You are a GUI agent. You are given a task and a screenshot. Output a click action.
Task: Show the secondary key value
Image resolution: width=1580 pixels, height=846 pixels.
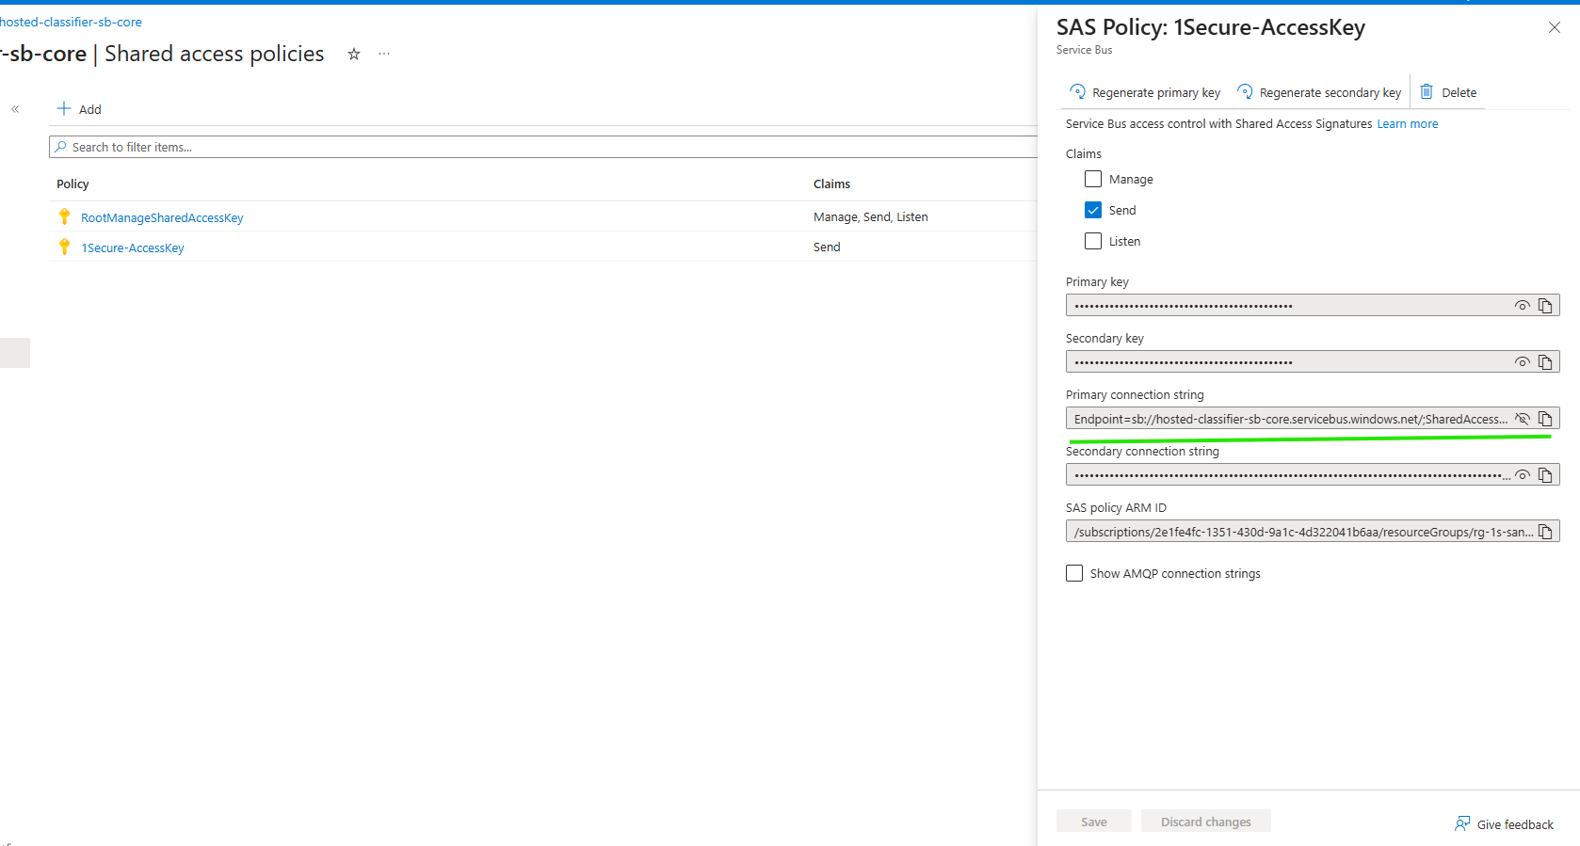1522,362
